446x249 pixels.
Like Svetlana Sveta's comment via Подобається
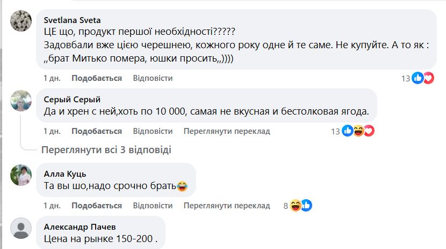[97, 78]
